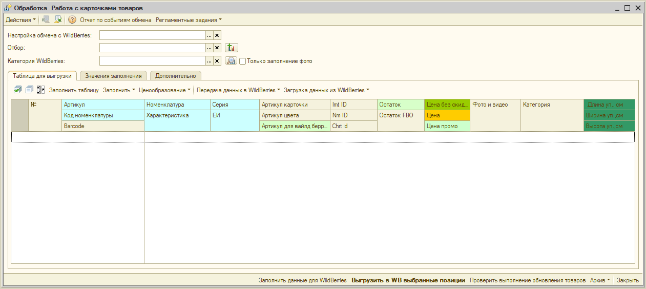This screenshot has height=289, width=646.
Task: Click Выгрузить в WB выбранные позиции
Action: click(408, 280)
